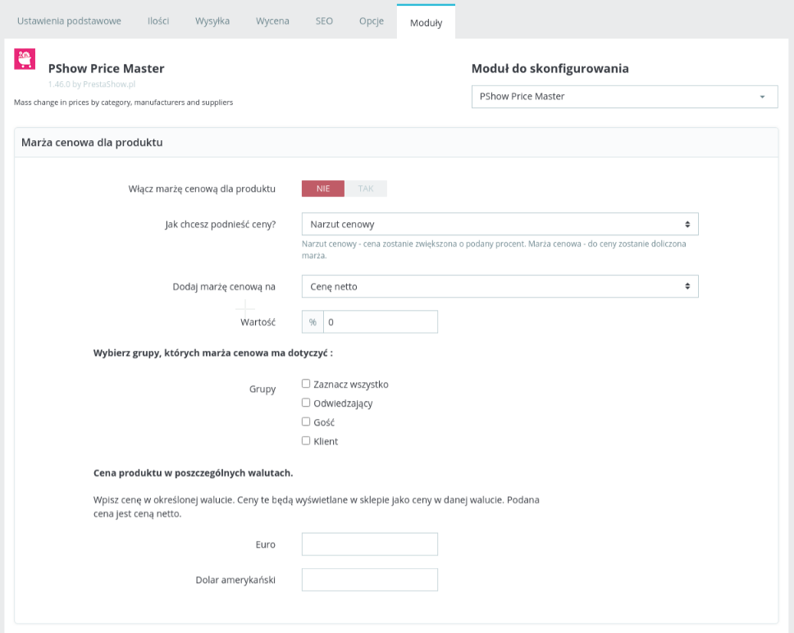Click the PShow Price Master module logo
The width and height of the screenshot is (794, 633).
pyautogui.click(x=25, y=59)
